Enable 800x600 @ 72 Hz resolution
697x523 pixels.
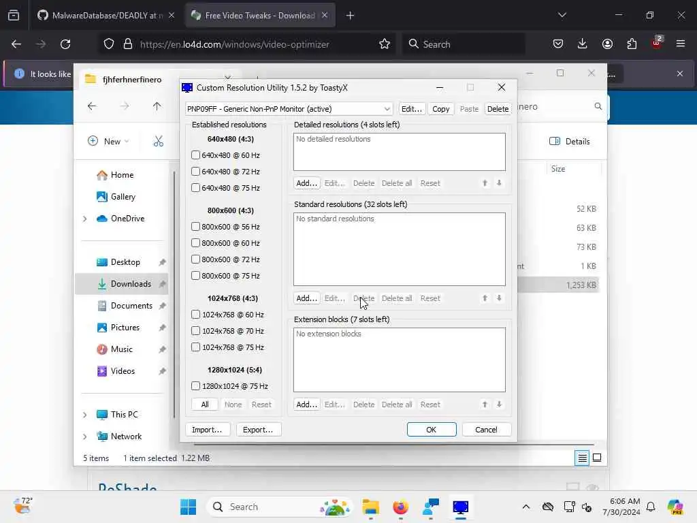pyautogui.click(x=195, y=259)
